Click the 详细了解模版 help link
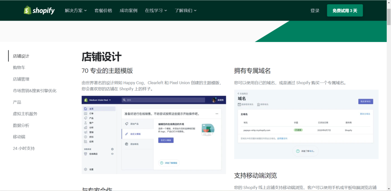Screen dimensions: 391x191 169,163
